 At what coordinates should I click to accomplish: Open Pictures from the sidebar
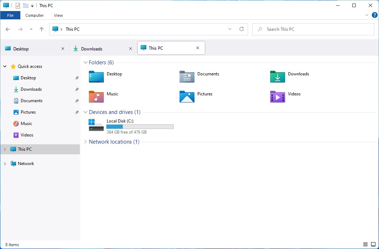[28, 112]
